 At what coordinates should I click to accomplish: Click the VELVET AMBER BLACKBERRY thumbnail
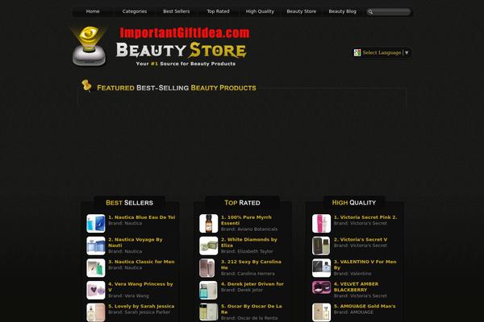(321, 287)
